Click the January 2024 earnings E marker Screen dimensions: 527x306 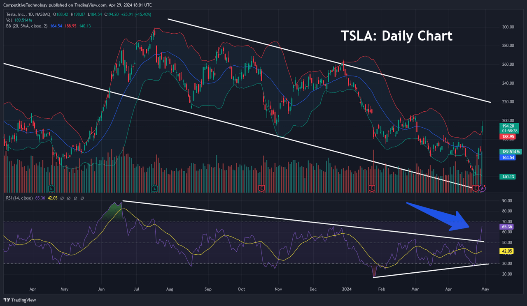372,188
